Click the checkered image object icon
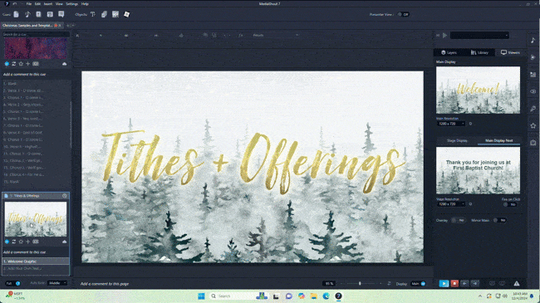 click(115, 14)
